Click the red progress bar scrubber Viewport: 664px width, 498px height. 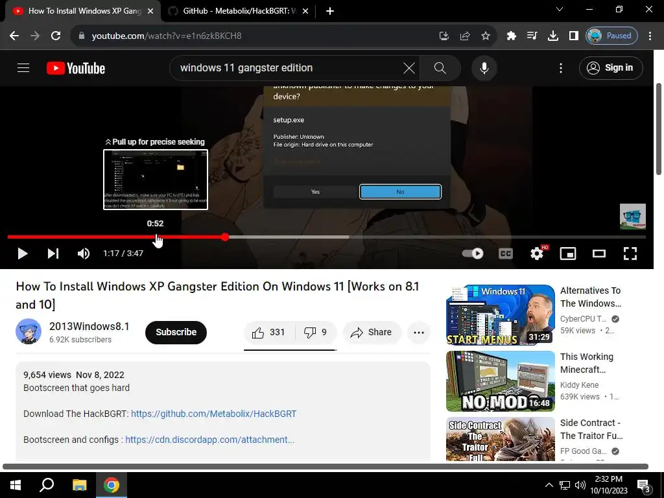tap(225, 237)
